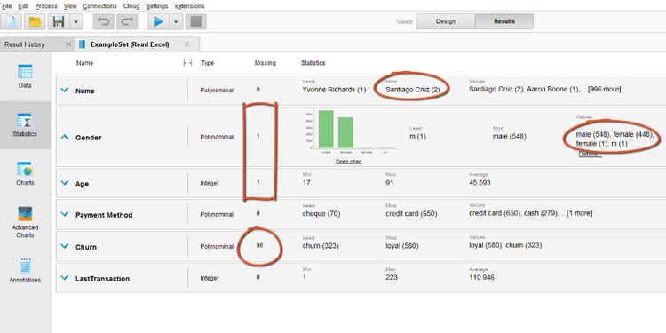The image size is (666, 333).
Task: Sort by the Missing column header
Action: pos(265,63)
